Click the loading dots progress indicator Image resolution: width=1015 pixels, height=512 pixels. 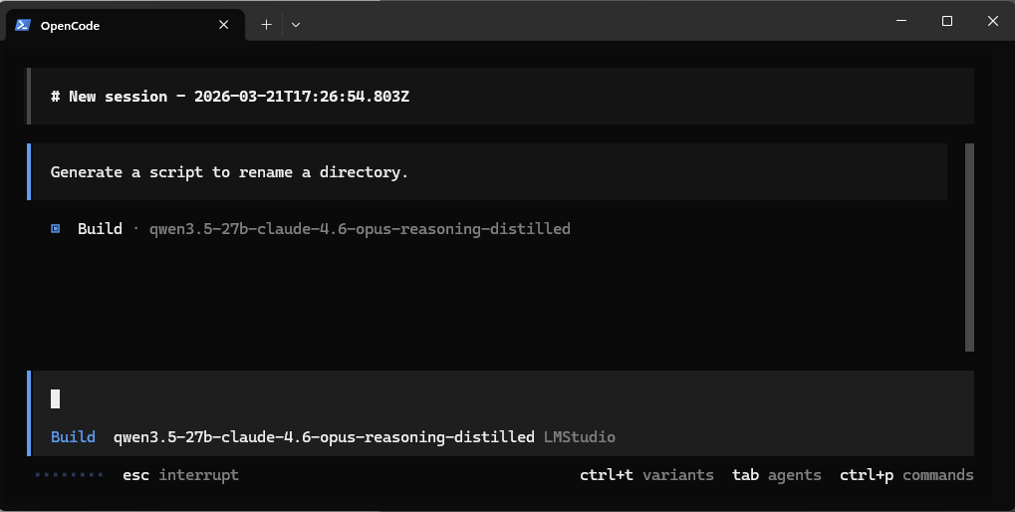(70, 475)
